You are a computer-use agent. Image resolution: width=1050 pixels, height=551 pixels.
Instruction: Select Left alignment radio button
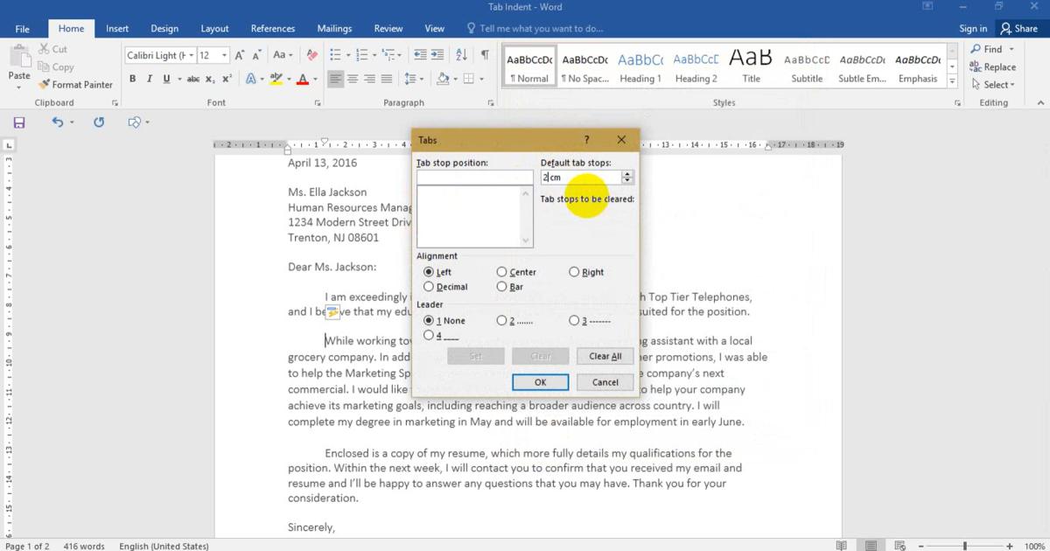429,272
